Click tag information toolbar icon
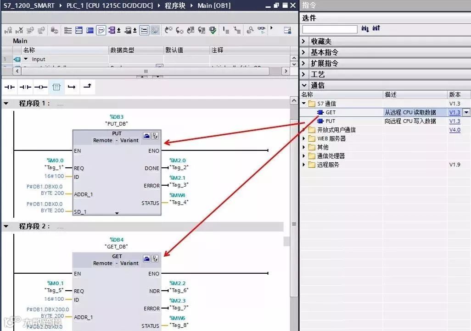 [128, 30]
